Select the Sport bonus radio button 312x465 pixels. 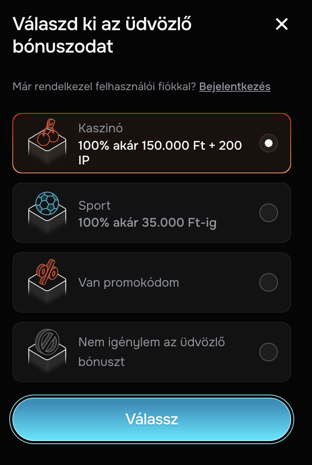pos(268,213)
